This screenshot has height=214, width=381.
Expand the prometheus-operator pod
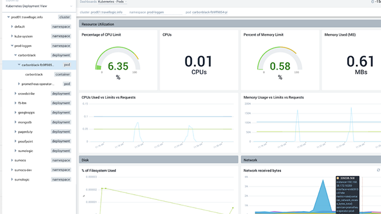click(19, 84)
